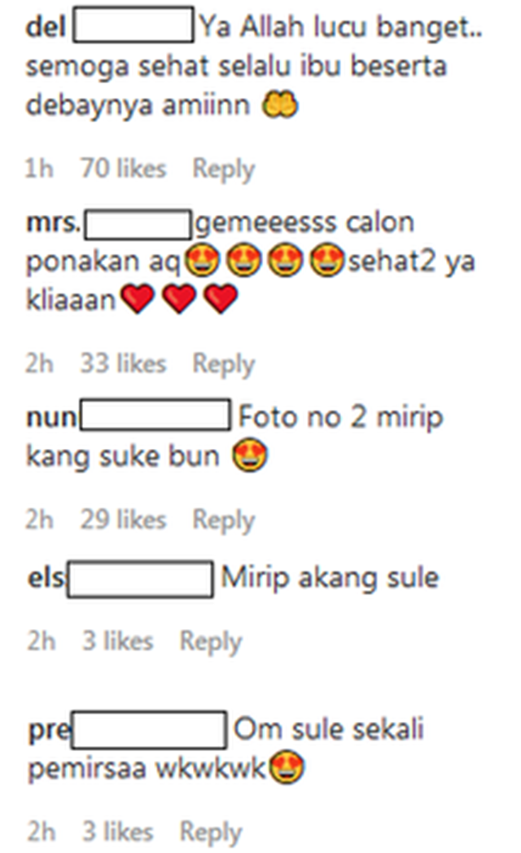This screenshot has height=853, width=521.
Task: Reply to the 'Foto no 2 mirip' comment
Action: click(224, 520)
